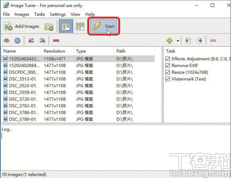Screen dimensions: 231x178
Task: Click the eye preview image icon
Action: tap(7, 40)
